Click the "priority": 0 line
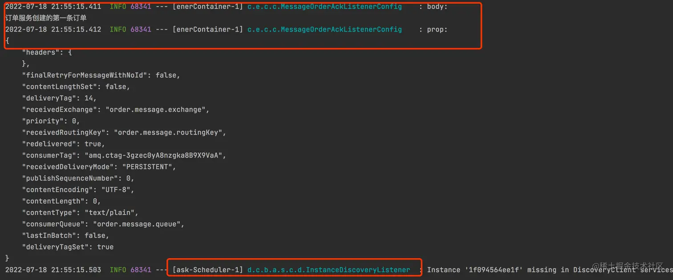673x280 pixels. 51,121
